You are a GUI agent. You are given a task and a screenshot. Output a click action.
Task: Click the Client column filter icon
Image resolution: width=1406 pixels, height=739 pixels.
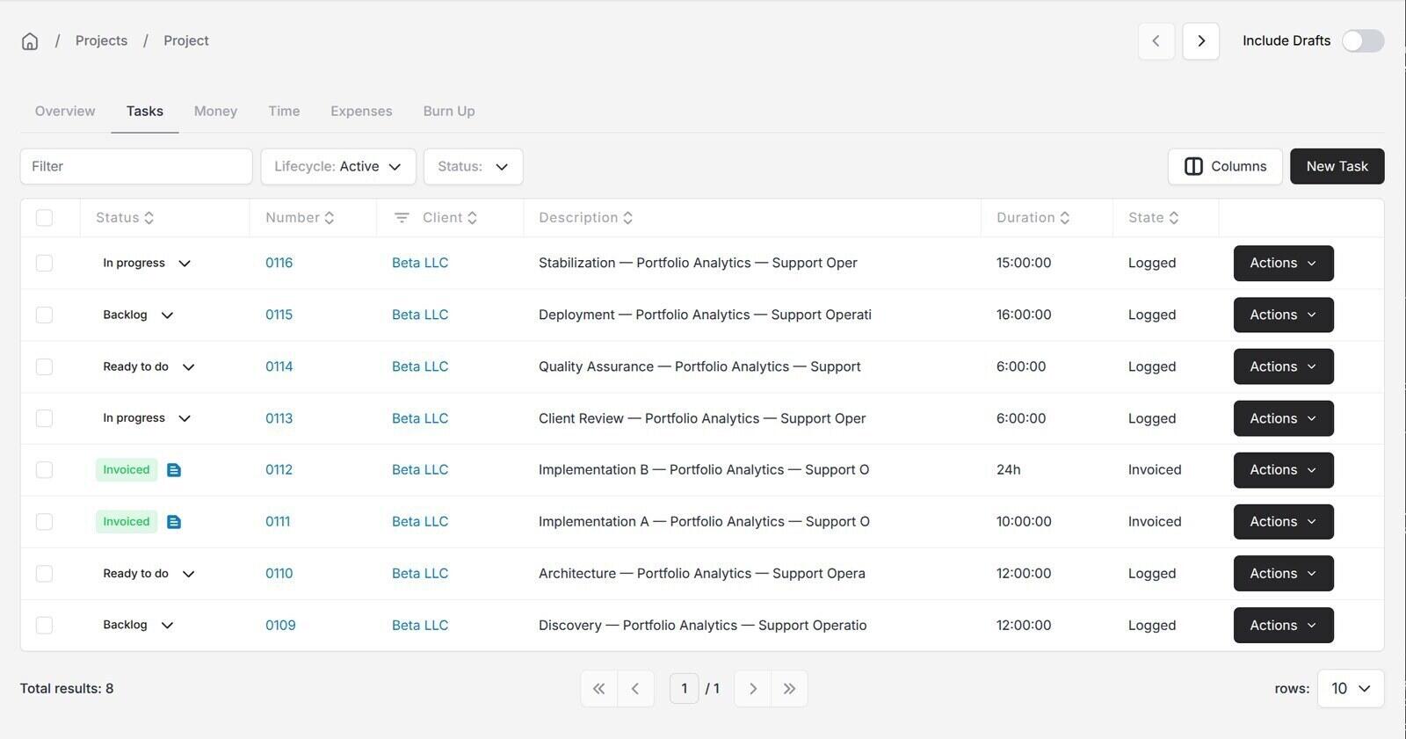[402, 218]
